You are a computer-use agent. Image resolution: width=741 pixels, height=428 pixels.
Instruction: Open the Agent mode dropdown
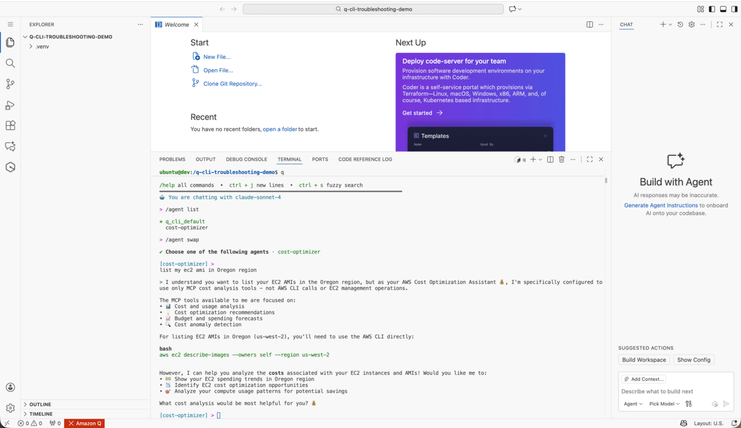[x=633, y=404]
